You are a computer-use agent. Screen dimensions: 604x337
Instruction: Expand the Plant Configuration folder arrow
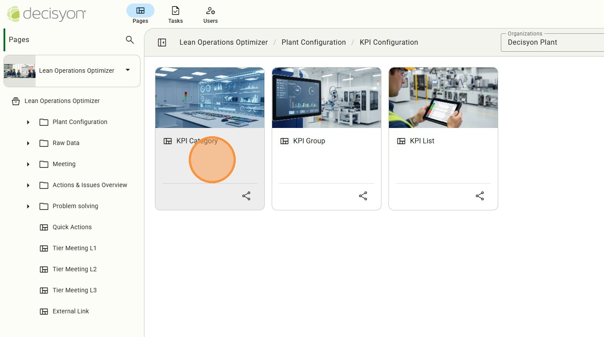28,122
